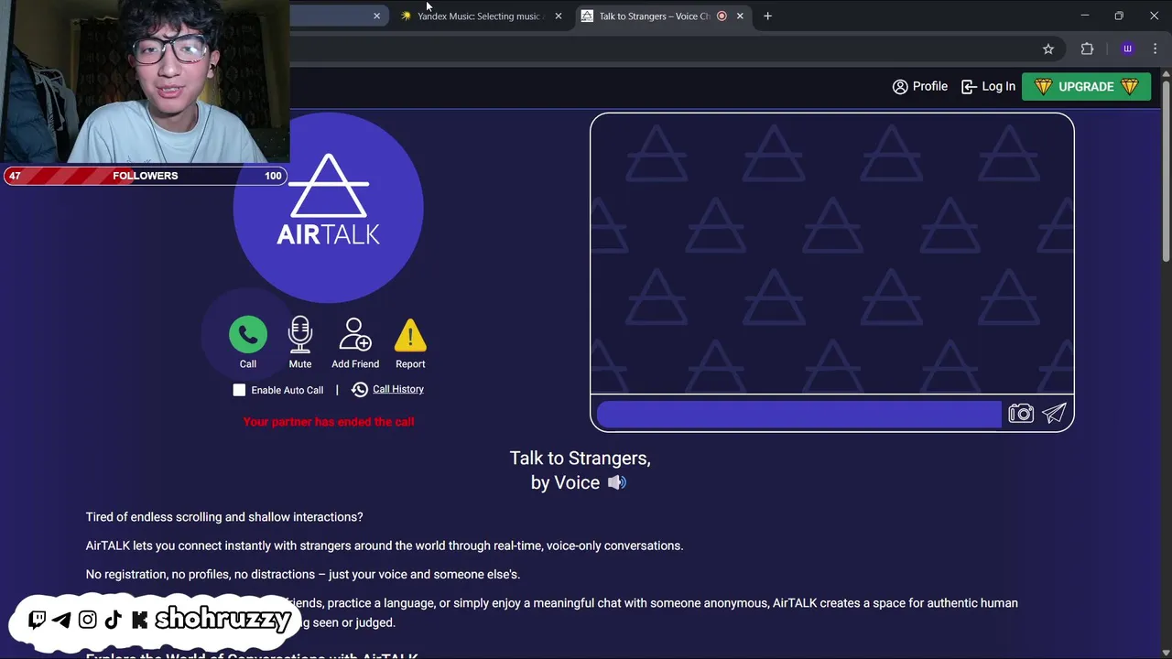Close the Yandex Music tab
Image resolution: width=1172 pixels, height=659 pixels.
559,16
